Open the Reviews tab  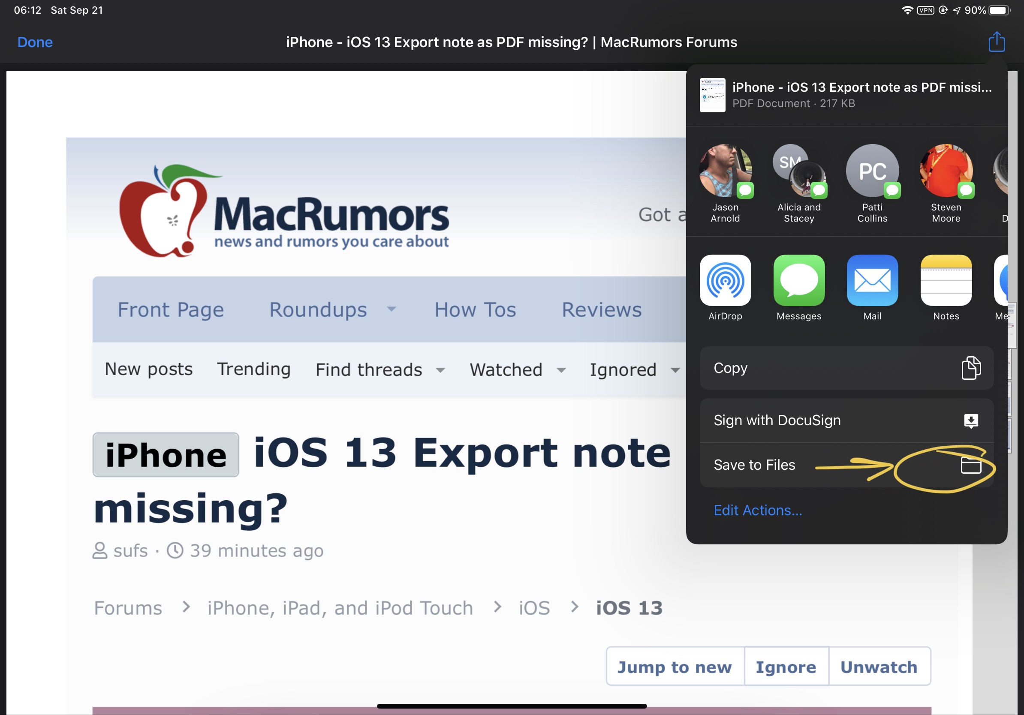coord(601,310)
